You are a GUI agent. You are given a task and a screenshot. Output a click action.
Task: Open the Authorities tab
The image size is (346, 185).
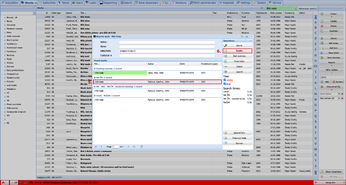[x=47, y=3]
